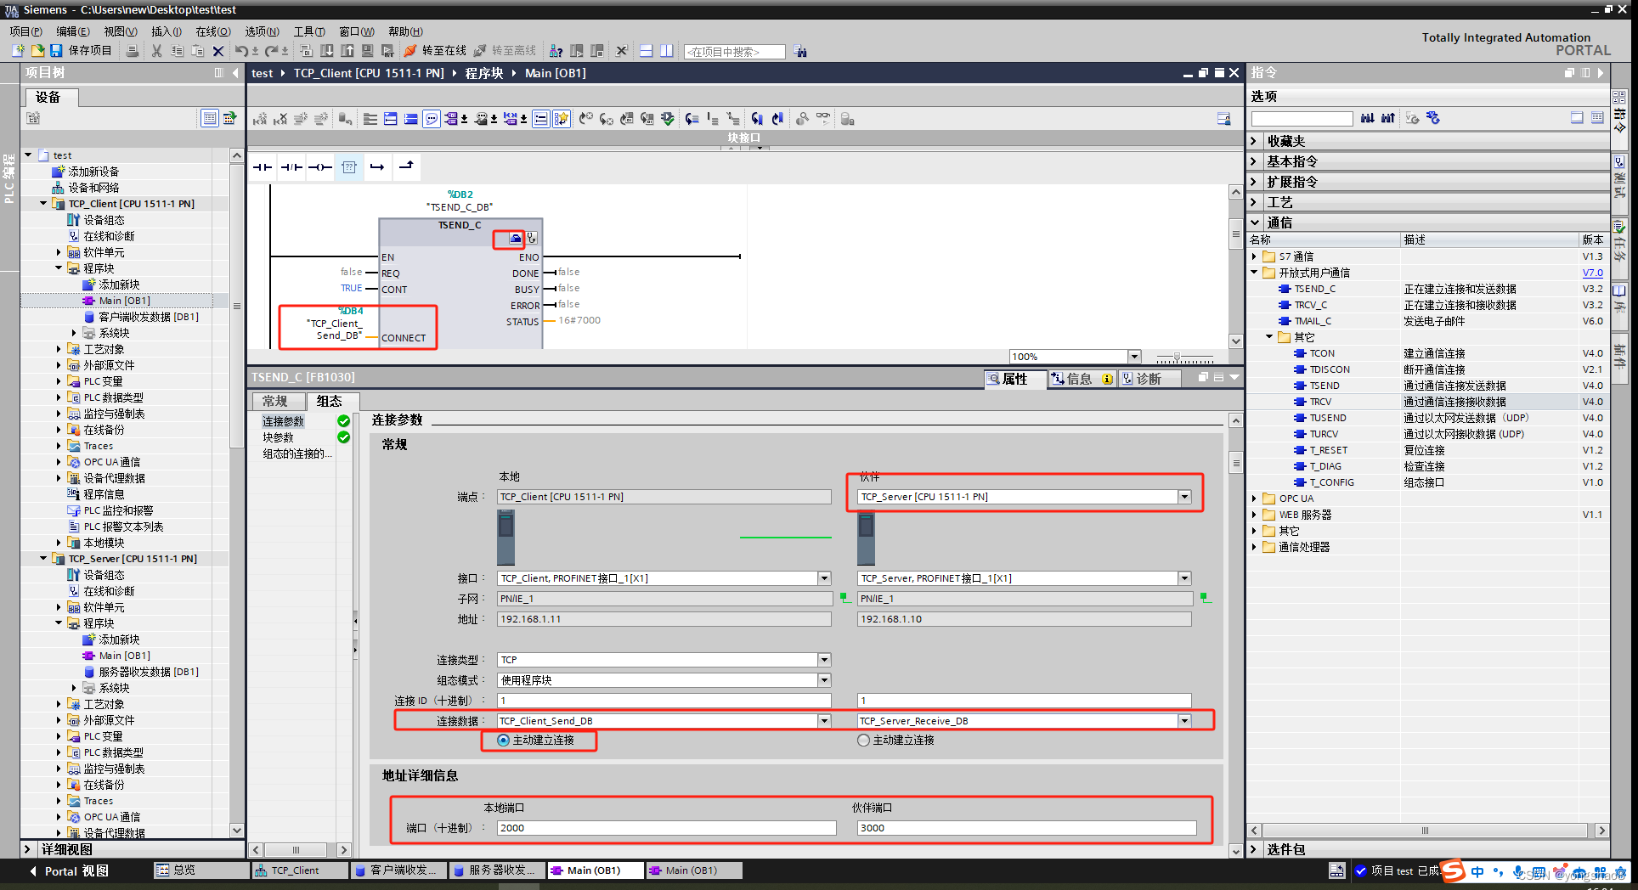Collapse TCP_Server device tree node
1638x890 pixels.
(43, 559)
